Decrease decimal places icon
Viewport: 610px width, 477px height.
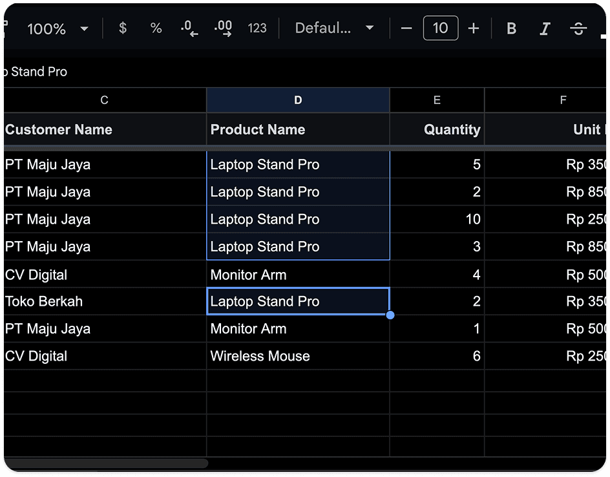[189, 28]
